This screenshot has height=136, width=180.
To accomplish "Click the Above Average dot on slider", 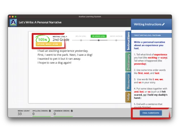I will tap(116, 40).
